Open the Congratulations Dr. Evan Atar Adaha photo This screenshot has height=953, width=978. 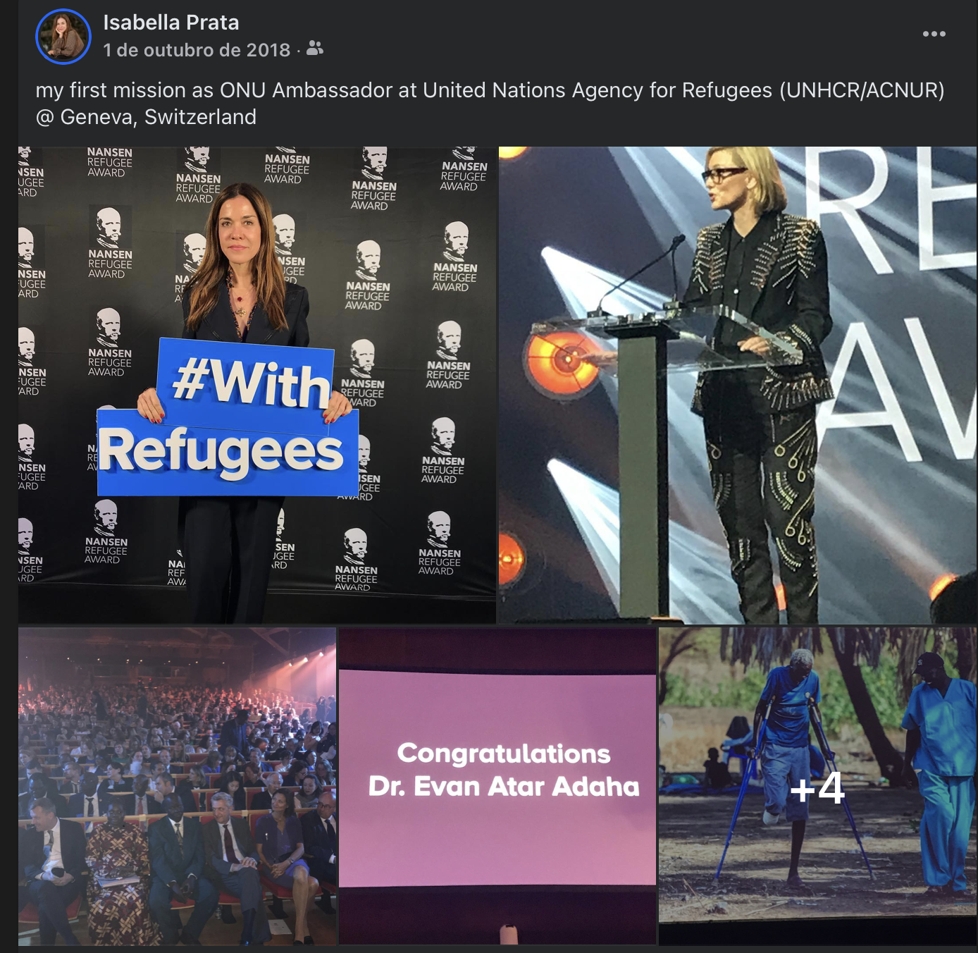point(497,786)
